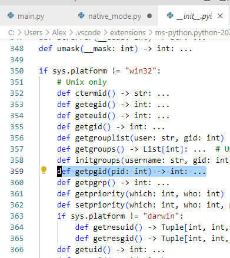Image resolution: width=230 pixels, height=258 pixels.
Task: Close the __init__.pyi tab
Action: [x=220, y=16]
